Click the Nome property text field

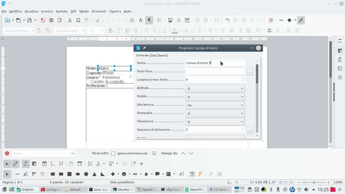click(x=215, y=63)
